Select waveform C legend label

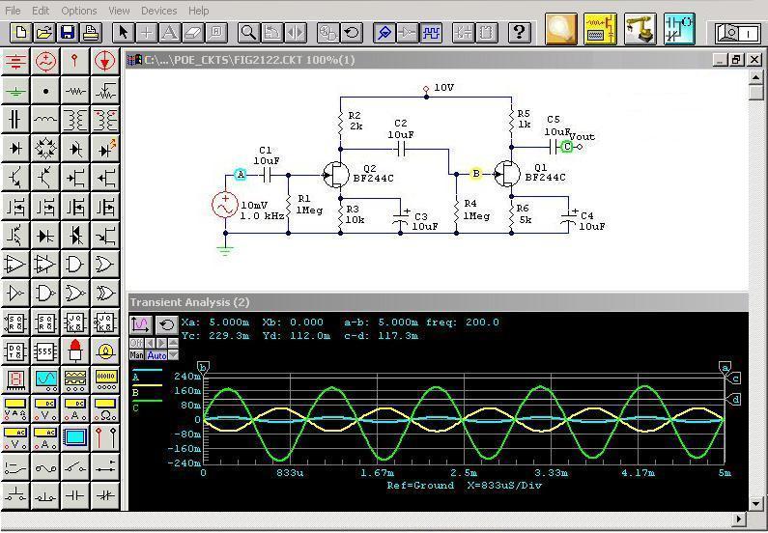click(135, 408)
